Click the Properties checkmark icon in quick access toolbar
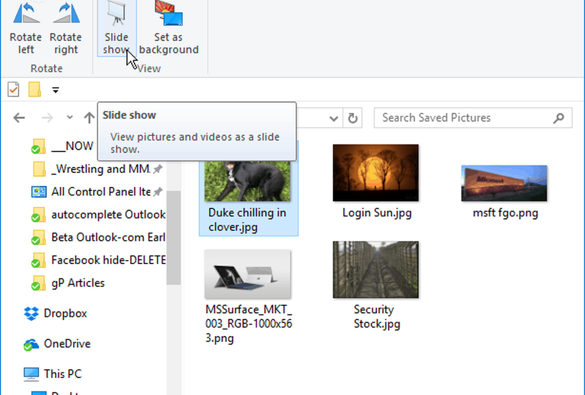Image resolution: width=585 pixels, height=395 pixels. 13,89
